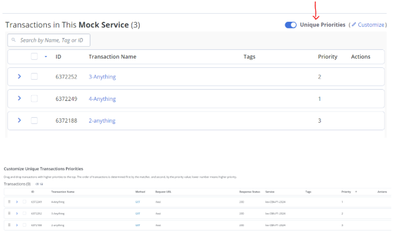Viewport: 400px width, 248px height.
Task: Focus the Search by Name, Tag or ID field
Action: click(x=49, y=41)
